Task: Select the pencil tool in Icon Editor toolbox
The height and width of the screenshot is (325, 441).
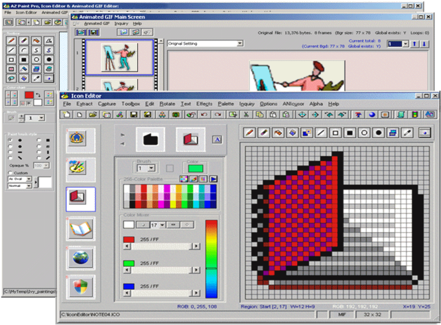Action: tap(249, 133)
